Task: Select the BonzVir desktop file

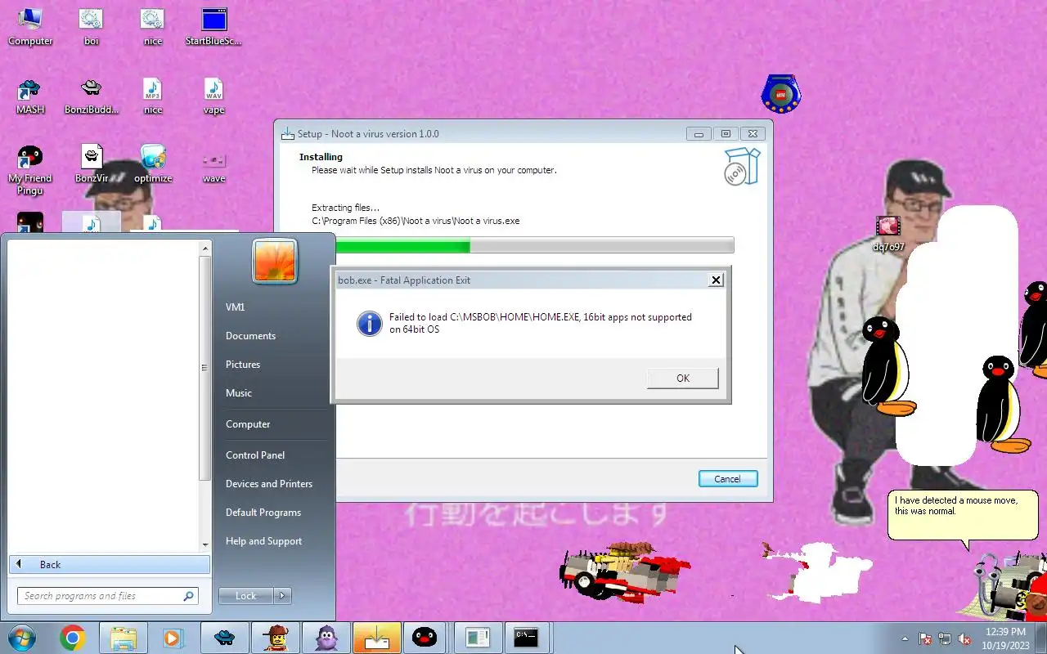Action: pyautogui.click(x=91, y=163)
